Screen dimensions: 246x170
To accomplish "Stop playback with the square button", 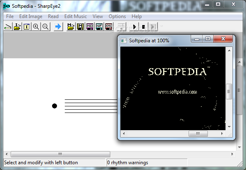I will [143, 27].
